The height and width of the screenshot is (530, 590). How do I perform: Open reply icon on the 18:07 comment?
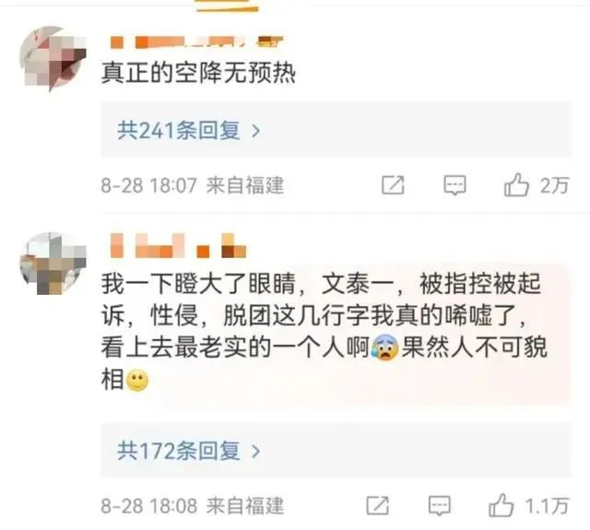tap(454, 185)
